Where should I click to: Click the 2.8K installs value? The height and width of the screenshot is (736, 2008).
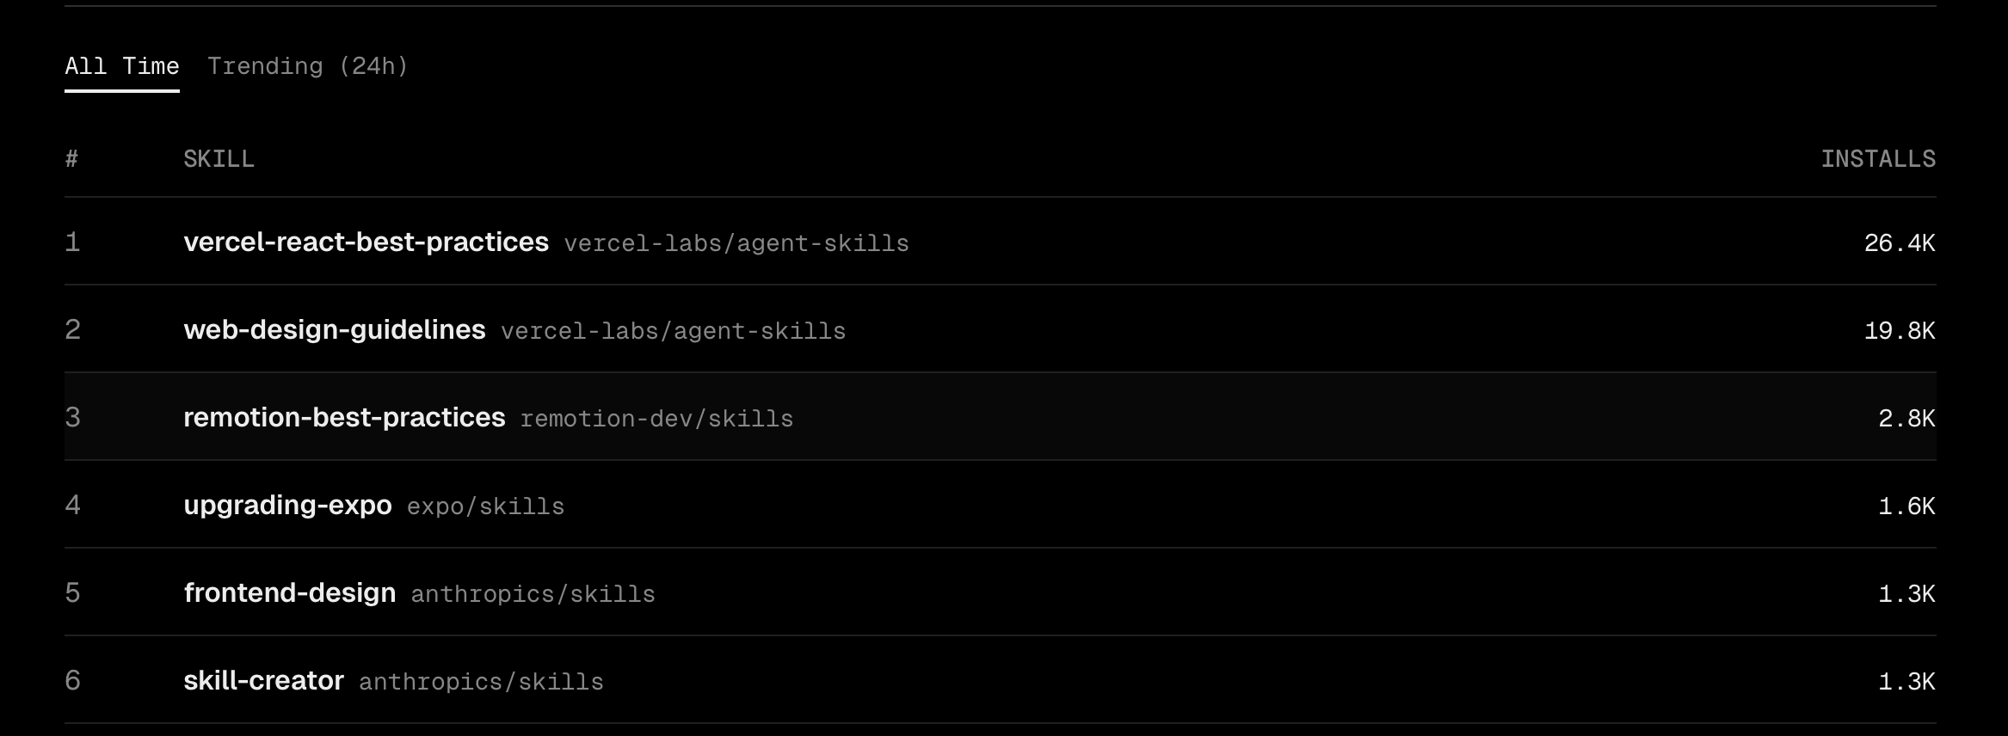click(1906, 419)
